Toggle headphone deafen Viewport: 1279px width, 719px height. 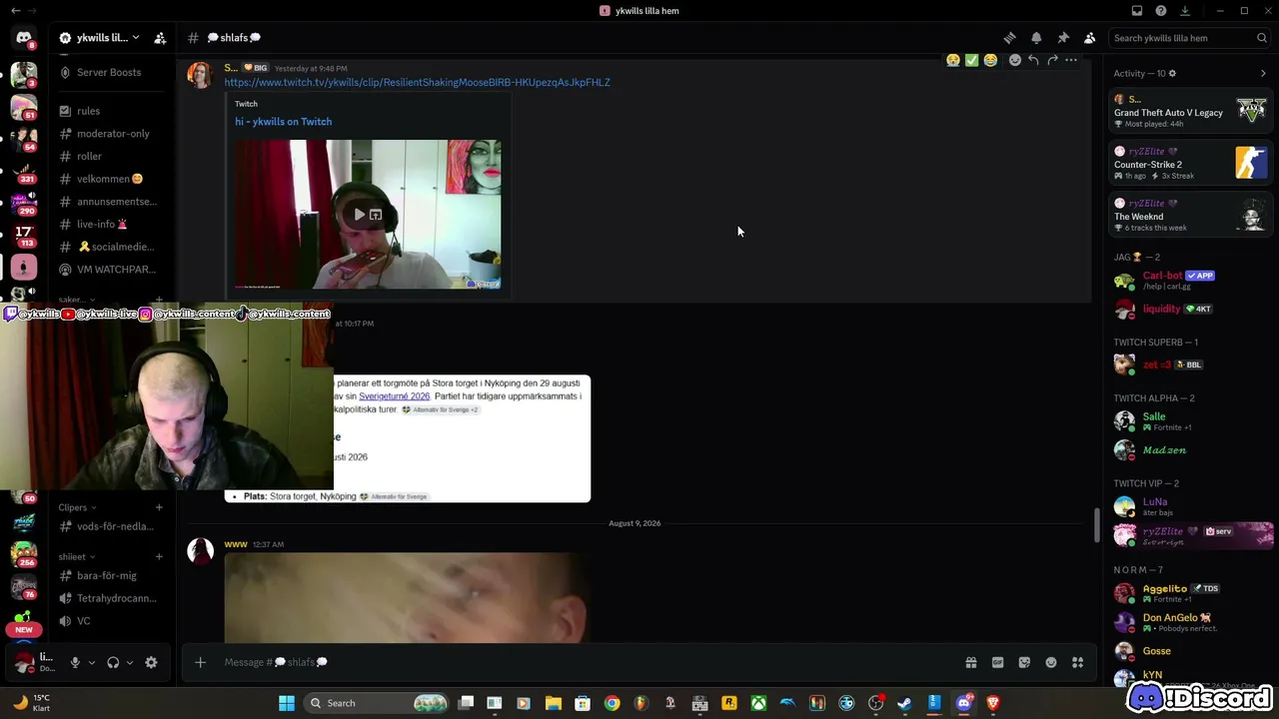pos(113,662)
